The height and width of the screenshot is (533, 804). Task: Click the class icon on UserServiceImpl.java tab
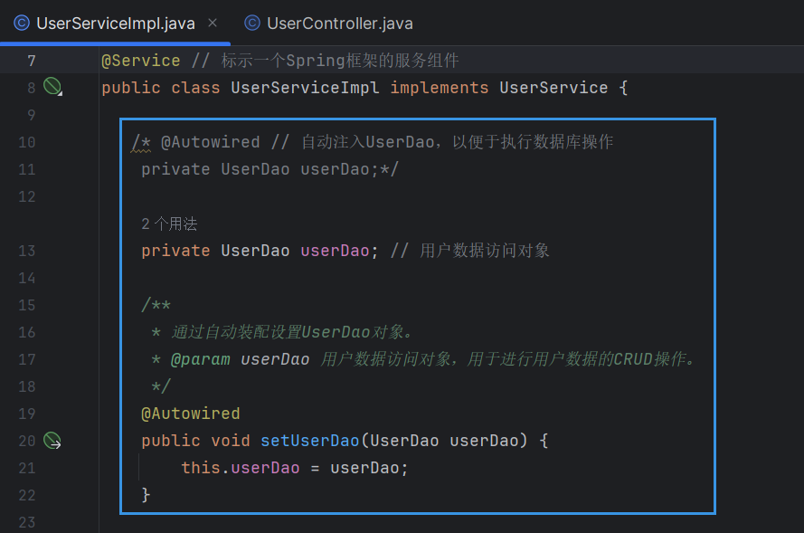[22, 24]
